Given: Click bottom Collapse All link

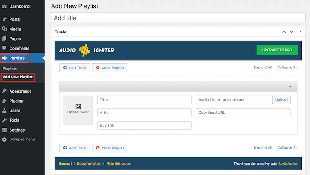Looking at the screenshot, I should pyautogui.click(x=287, y=147).
